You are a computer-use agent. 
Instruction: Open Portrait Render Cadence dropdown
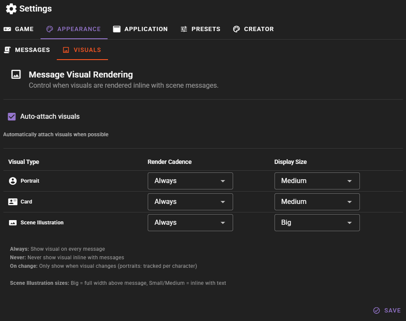[190, 181]
